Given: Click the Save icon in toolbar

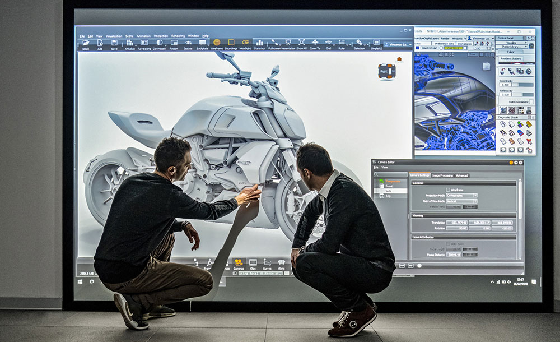Looking at the screenshot, I should 114,43.
